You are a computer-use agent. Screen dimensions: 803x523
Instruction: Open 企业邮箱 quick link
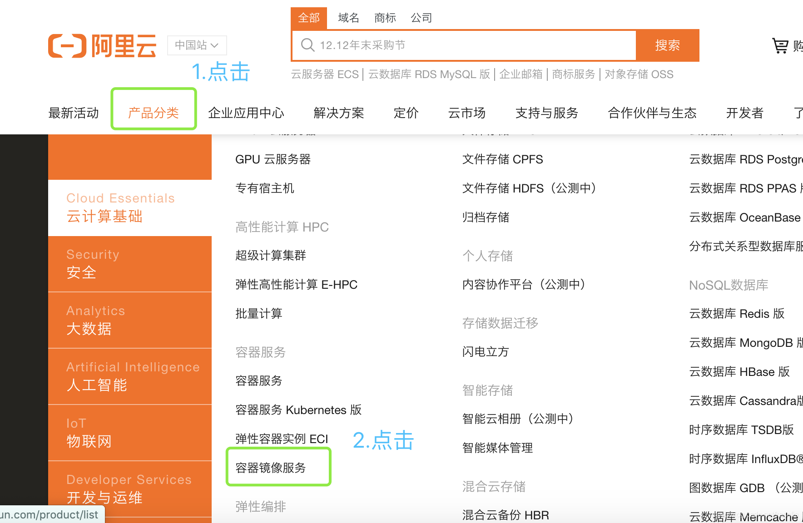[521, 74]
